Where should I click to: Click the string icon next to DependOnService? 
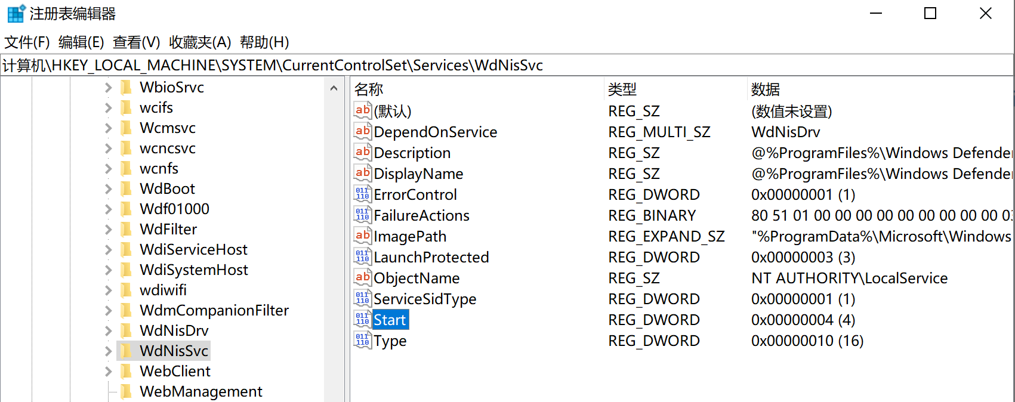(362, 132)
